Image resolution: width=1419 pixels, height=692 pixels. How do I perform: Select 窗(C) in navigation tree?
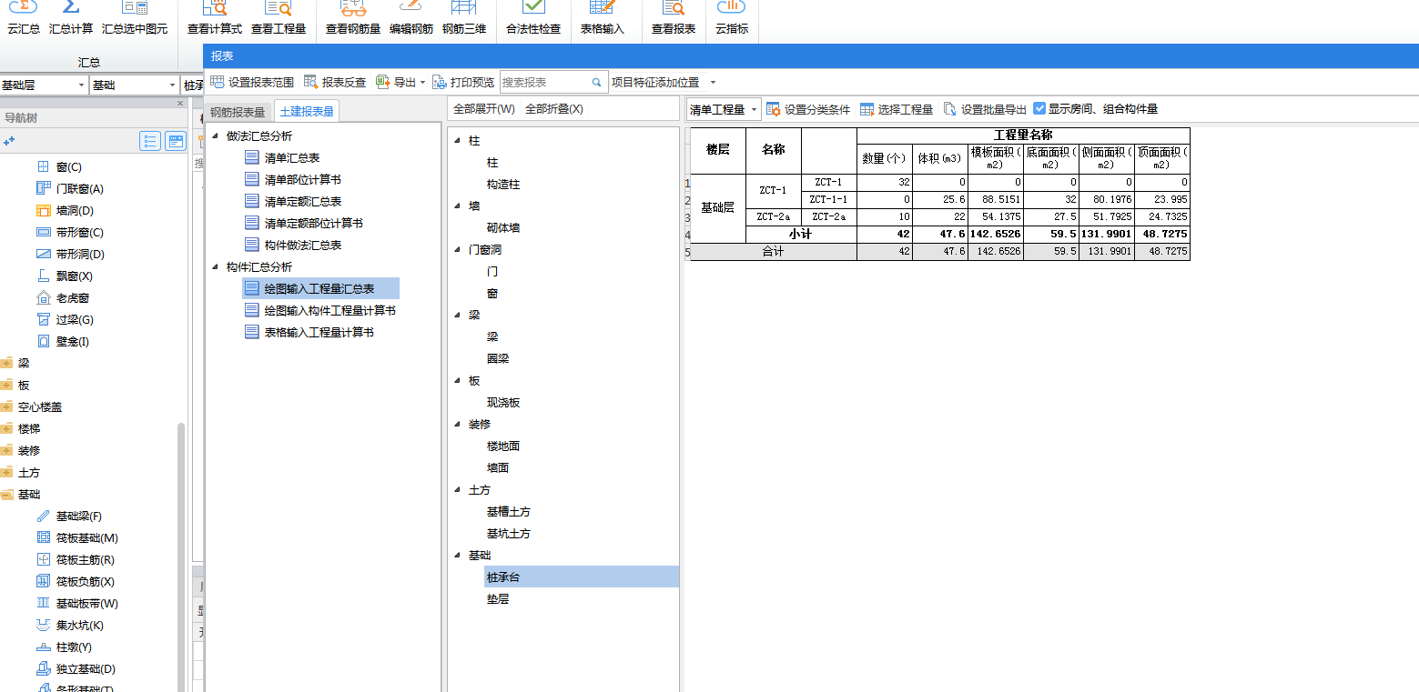(x=59, y=167)
